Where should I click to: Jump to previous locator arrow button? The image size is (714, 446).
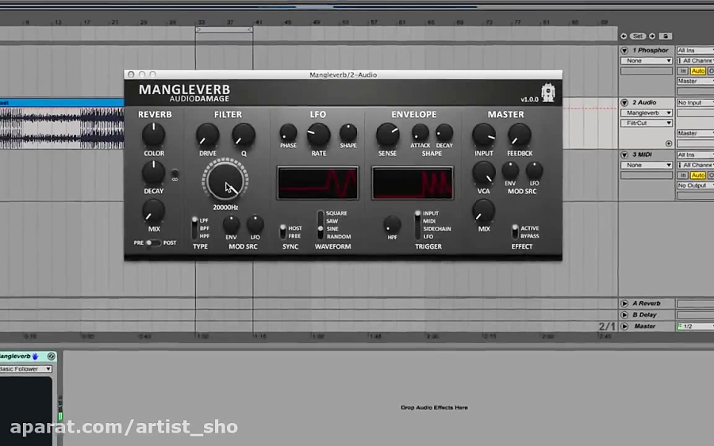pyautogui.click(x=624, y=36)
